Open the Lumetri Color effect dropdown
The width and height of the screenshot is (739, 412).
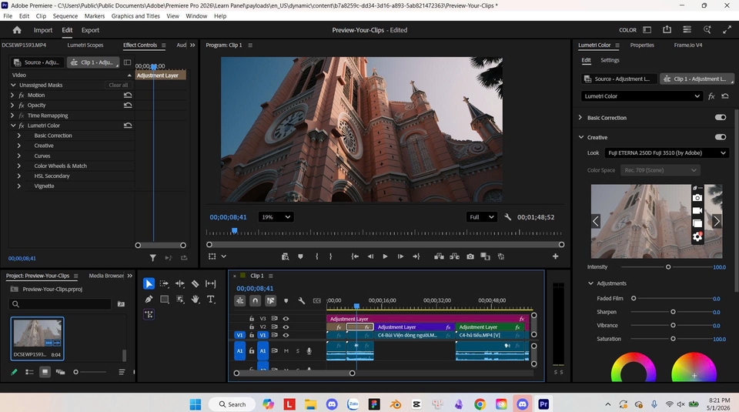(641, 96)
